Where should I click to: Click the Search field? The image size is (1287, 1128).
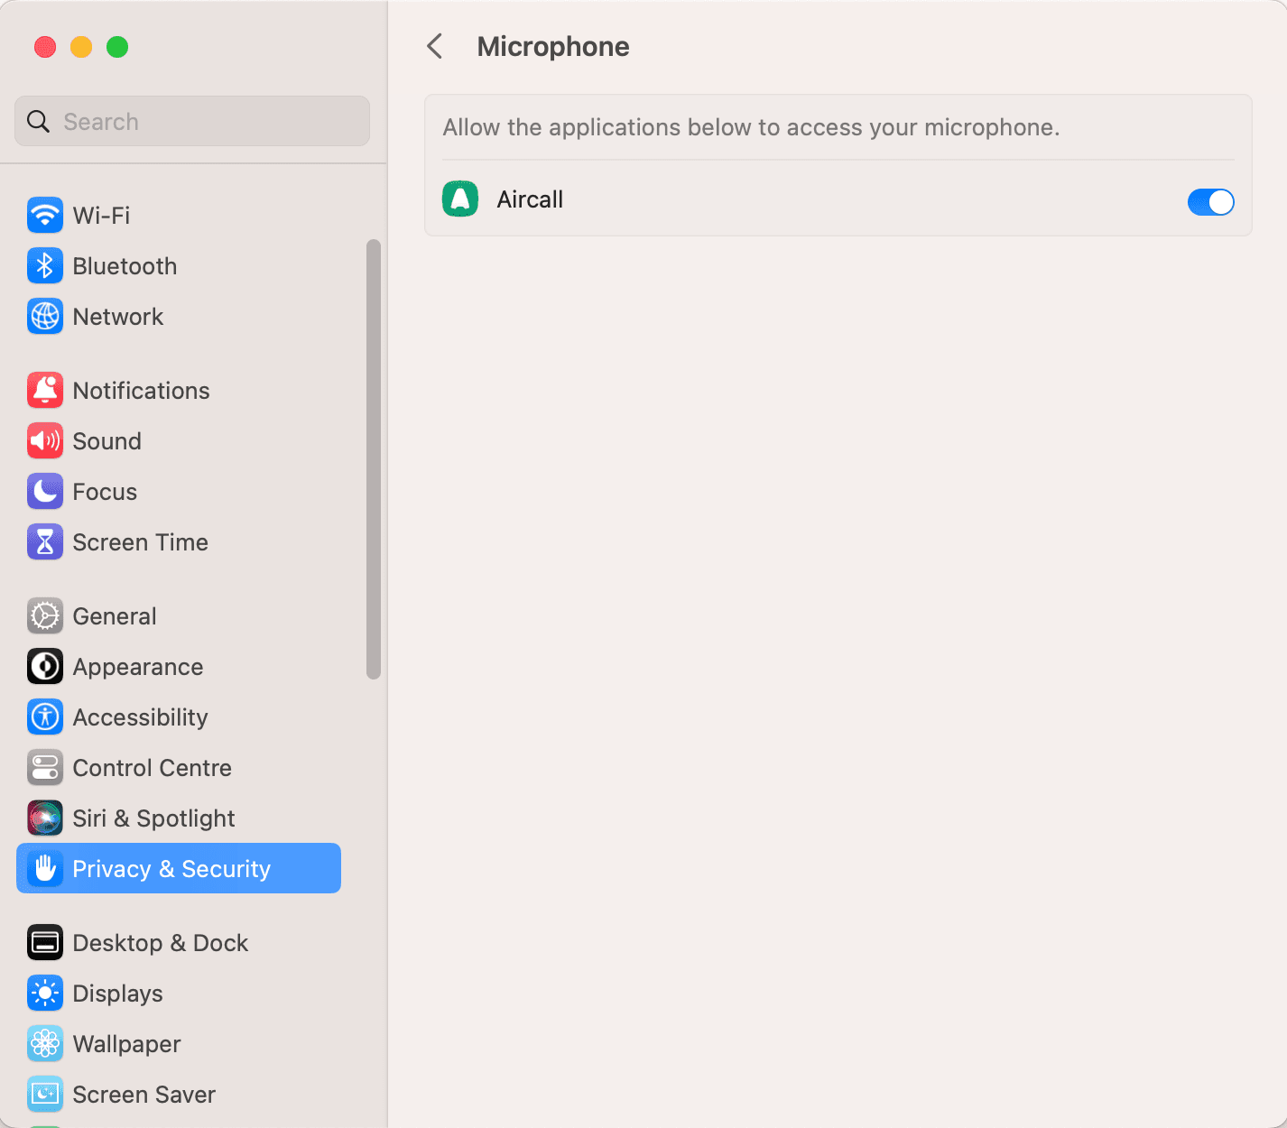click(191, 121)
